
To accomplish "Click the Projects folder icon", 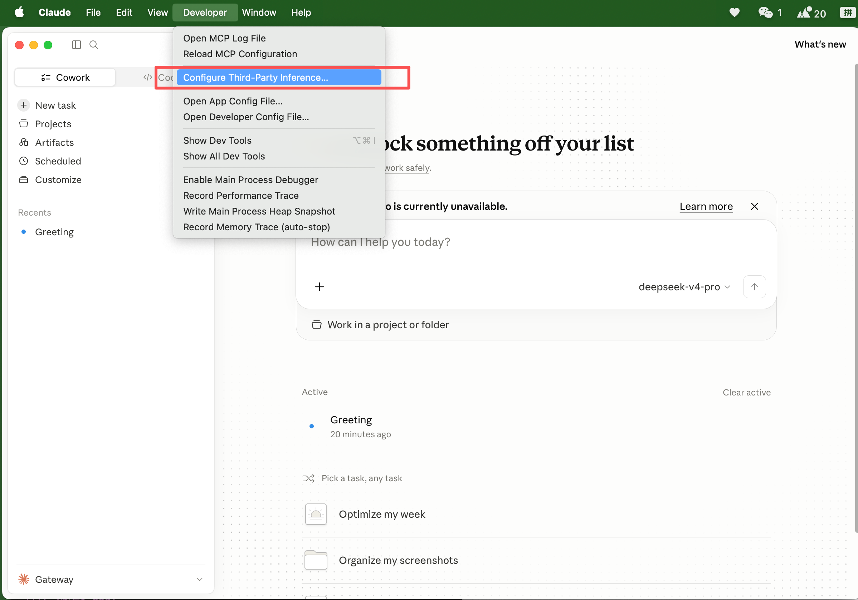I will pyautogui.click(x=24, y=124).
